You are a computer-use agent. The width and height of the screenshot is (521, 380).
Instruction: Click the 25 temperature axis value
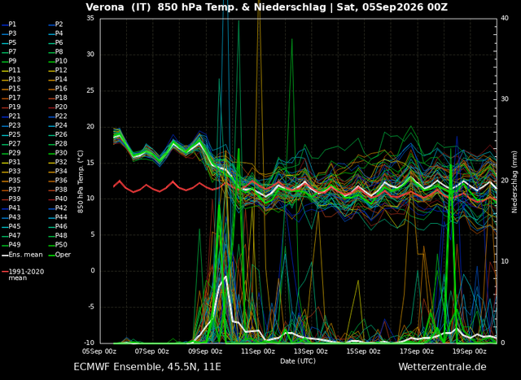tap(90, 90)
